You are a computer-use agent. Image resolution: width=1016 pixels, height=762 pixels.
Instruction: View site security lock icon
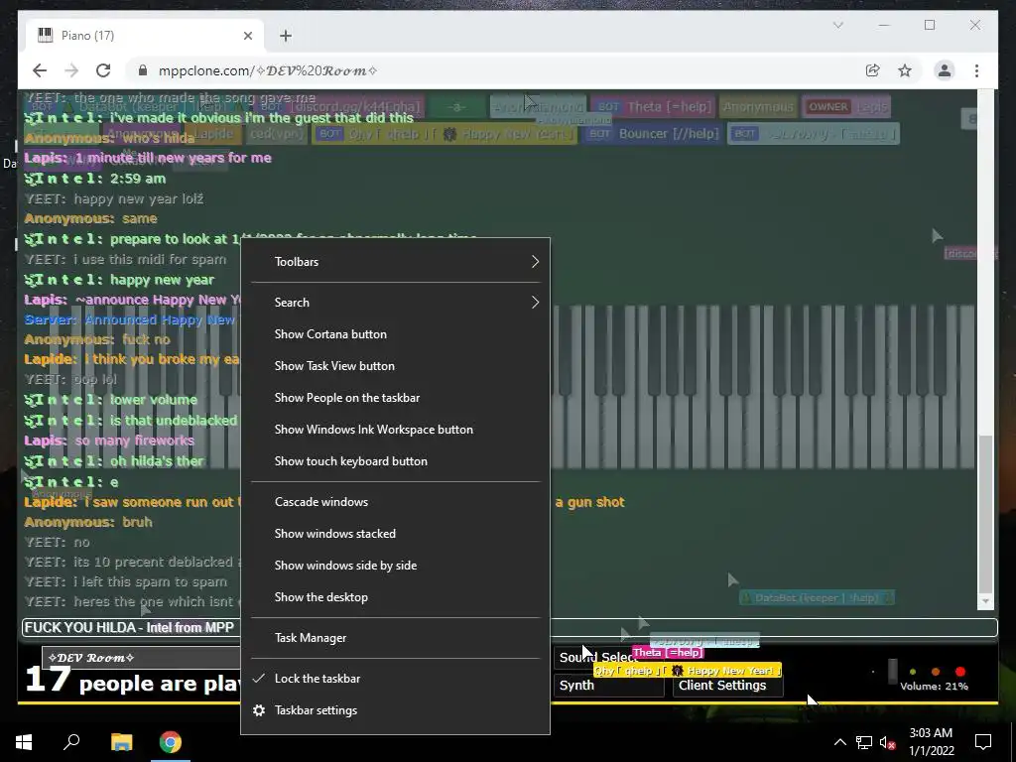click(x=143, y=70)
